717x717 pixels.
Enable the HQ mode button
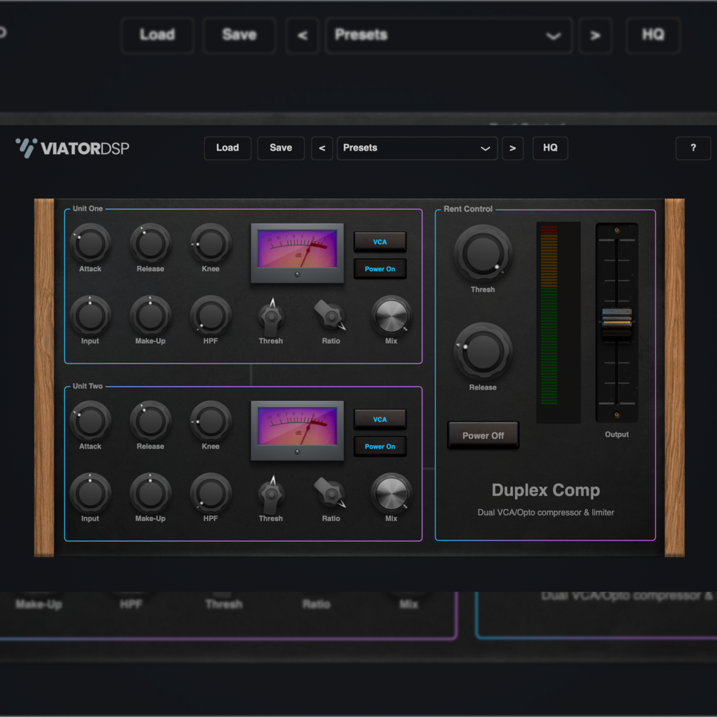pos(550,148)
